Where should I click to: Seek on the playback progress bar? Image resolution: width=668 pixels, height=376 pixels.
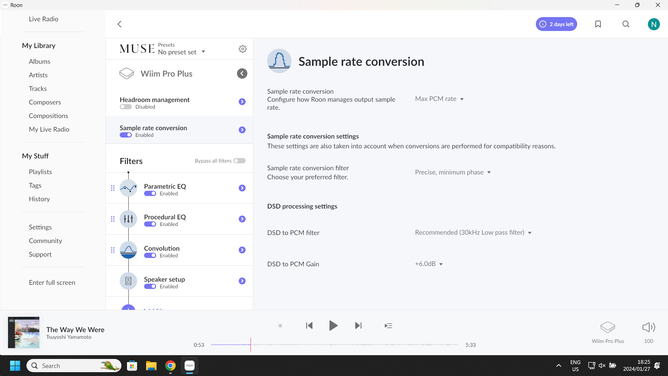click(334, 345)
